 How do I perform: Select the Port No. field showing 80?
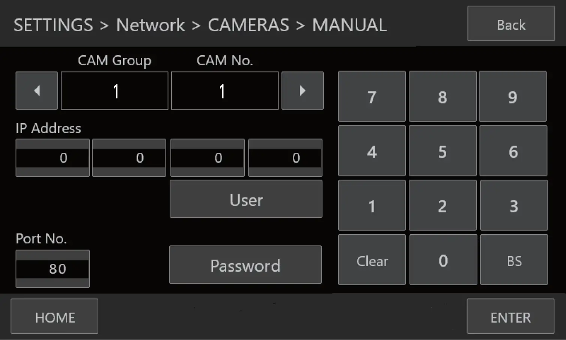tap(53, 269)
